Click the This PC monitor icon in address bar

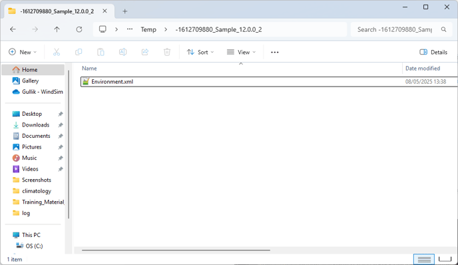103,29
